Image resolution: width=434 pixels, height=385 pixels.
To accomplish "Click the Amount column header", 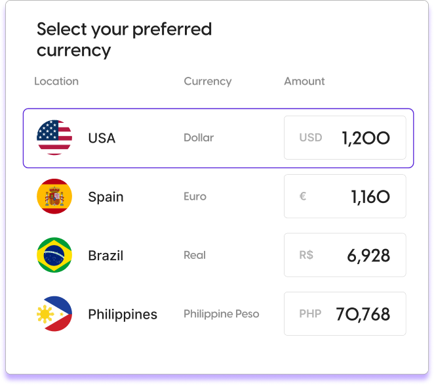I will tap(304, 81).
